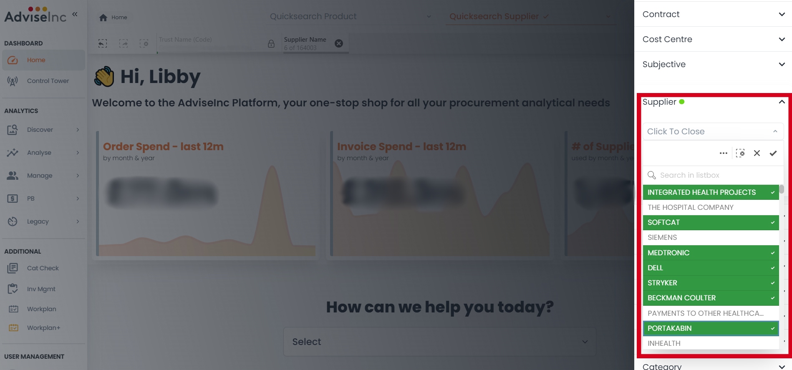Deselect SOFTCAT supplier
Viewport: 792px width, 370px height.
coord(711,222)
